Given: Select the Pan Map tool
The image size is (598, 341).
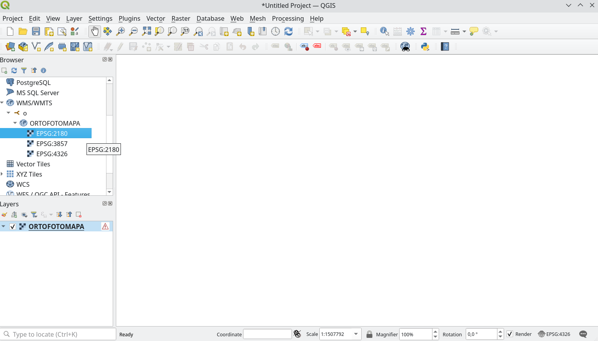Looking at the screenshot, I should (94, 31).
